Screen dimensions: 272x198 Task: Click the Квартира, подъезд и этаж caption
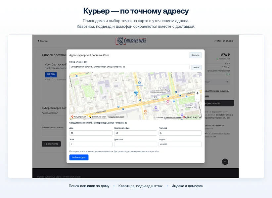(x=141, y=186)
